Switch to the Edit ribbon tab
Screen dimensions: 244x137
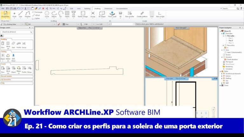click(71, 9)
